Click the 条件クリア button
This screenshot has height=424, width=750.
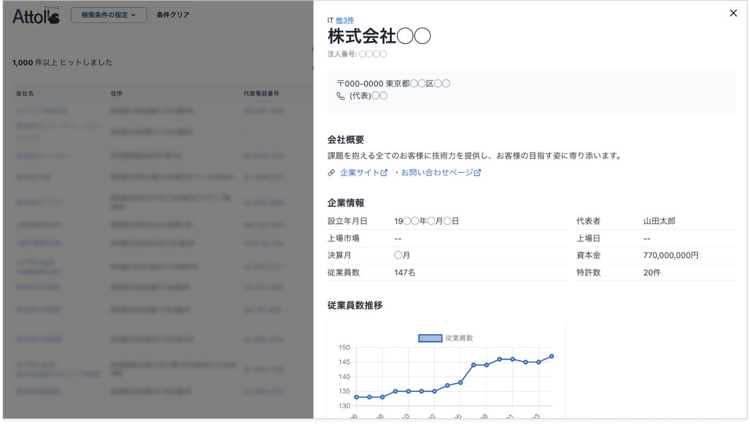(x=173, y=15)
